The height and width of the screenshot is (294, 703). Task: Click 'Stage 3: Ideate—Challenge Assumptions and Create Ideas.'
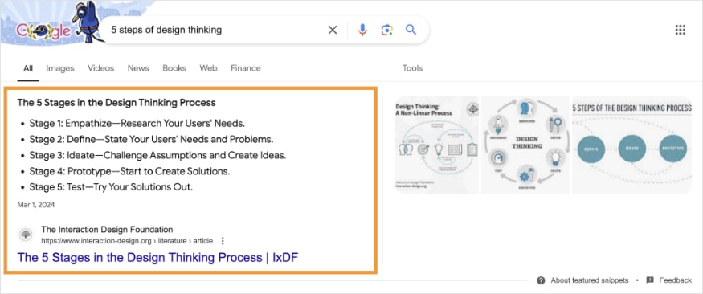(x=157, y=156)
